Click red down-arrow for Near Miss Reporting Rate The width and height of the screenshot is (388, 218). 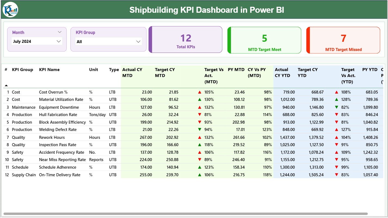pyautogui.click(x=199, y=160)
